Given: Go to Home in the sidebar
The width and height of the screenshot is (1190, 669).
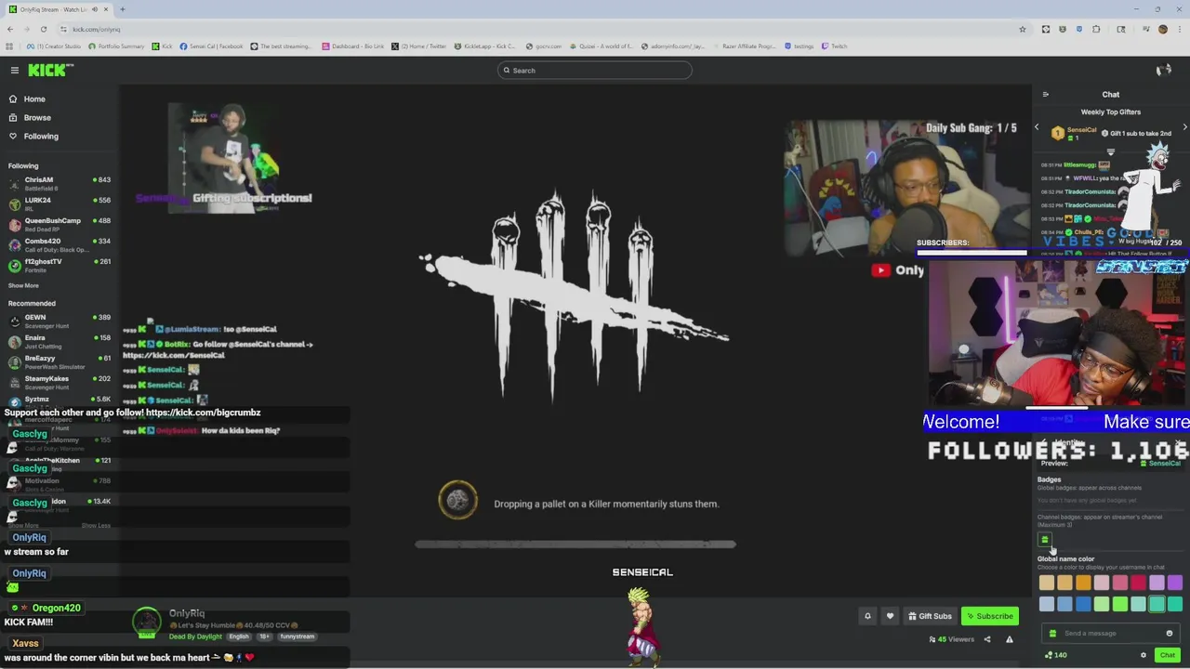Looking at the screenshot, I should point(34,98).
